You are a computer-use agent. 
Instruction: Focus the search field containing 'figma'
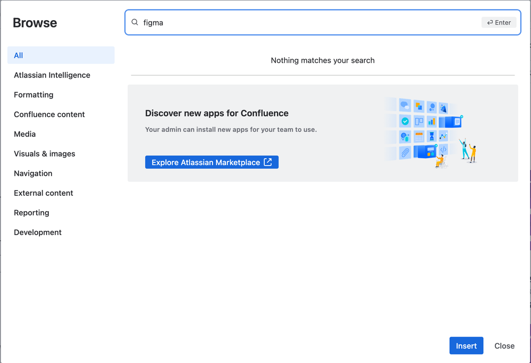[x=308, y=23]
